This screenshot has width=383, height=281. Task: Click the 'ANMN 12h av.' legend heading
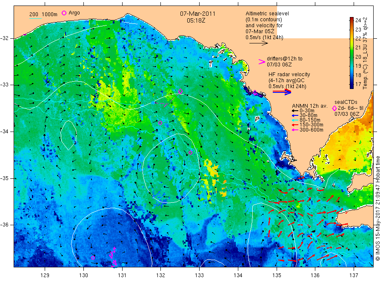coord(309,106)
